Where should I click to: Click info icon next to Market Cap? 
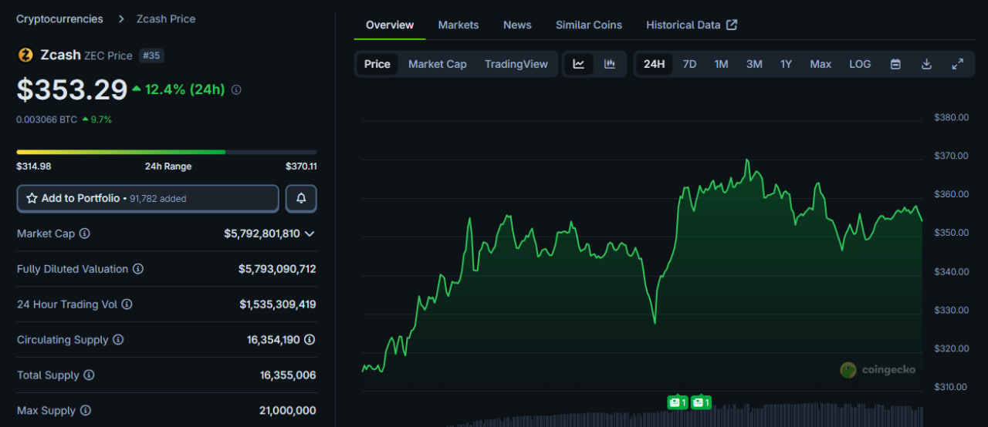84,234
